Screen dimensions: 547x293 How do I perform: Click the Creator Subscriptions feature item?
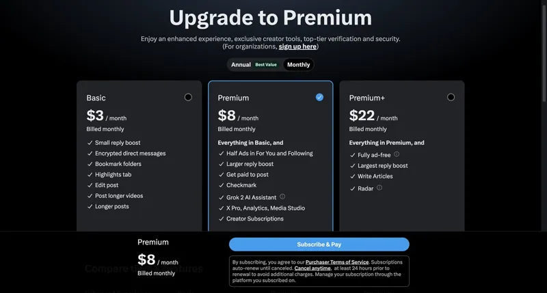tap(255, 219)
